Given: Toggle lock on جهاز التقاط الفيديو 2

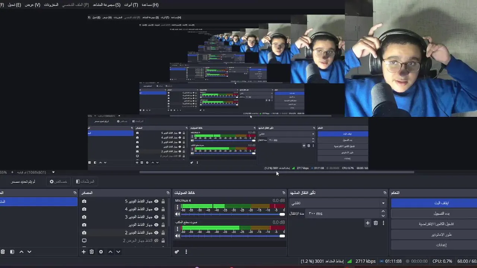Looking at the screenshot, I should (x=163, y=233).
